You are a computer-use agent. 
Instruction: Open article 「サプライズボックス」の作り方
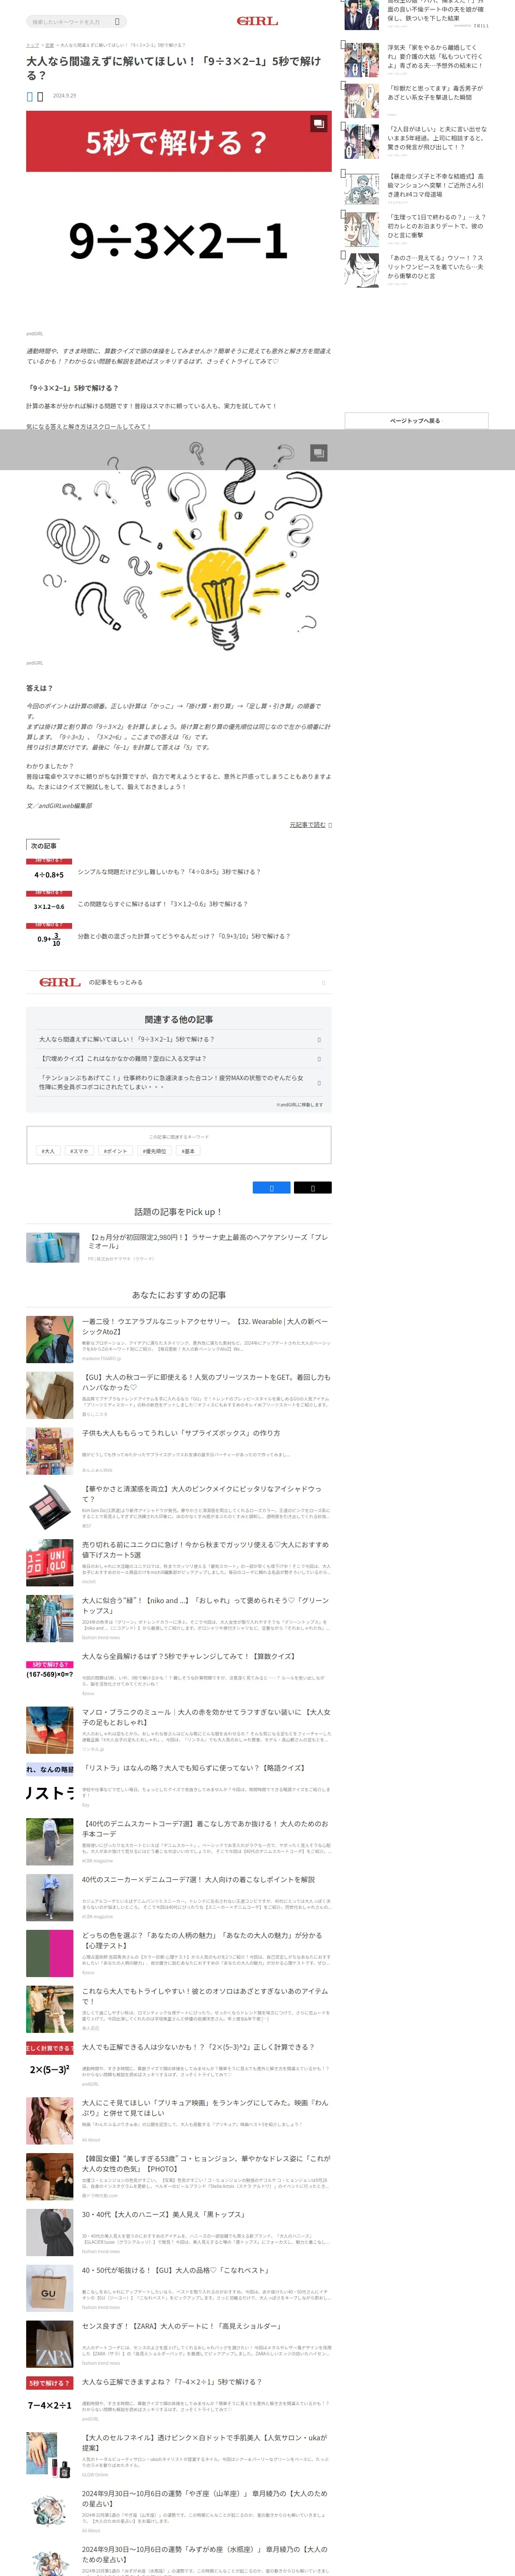coord(181,1433)
